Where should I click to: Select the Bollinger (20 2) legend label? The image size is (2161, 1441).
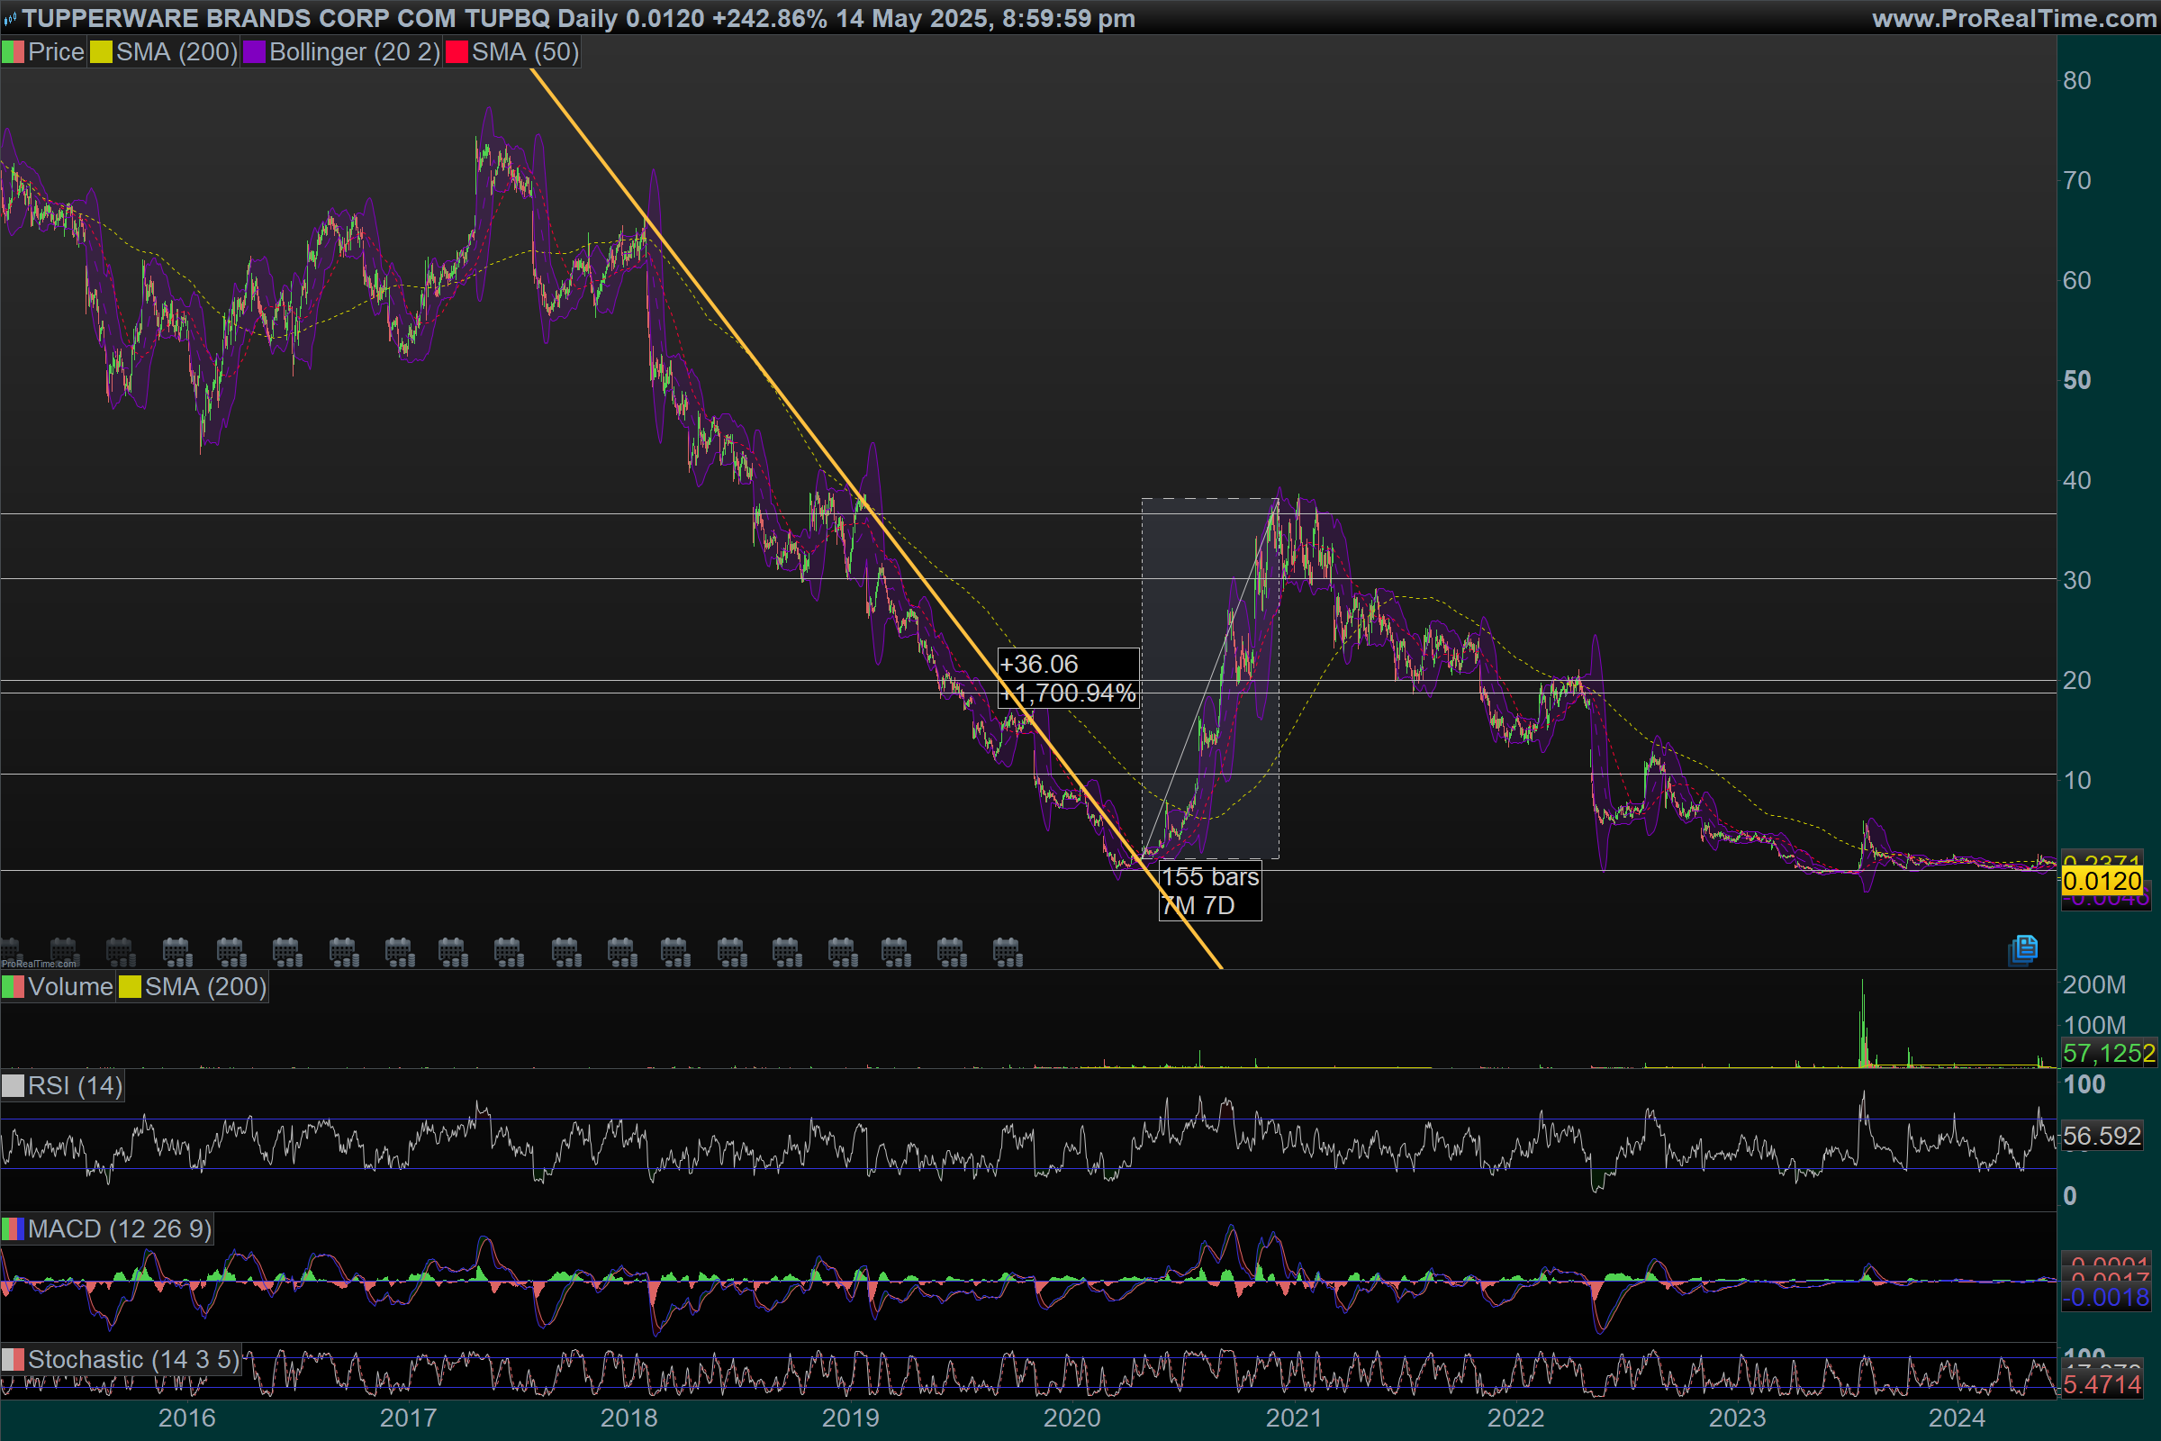[354, 52]
